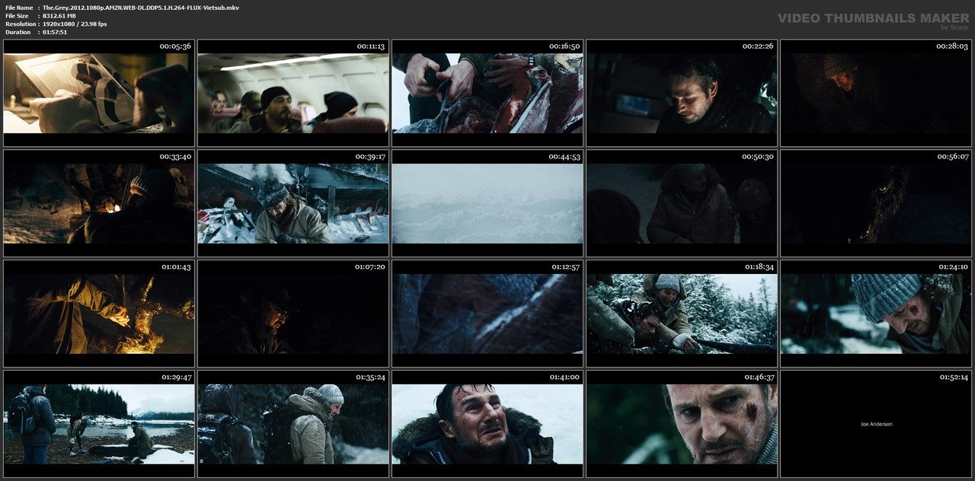Click the resolution value 1920x1080 / 23.98 fps
Image resolution: width=975 pixels, height=481 pixels.
pos(75,24)
